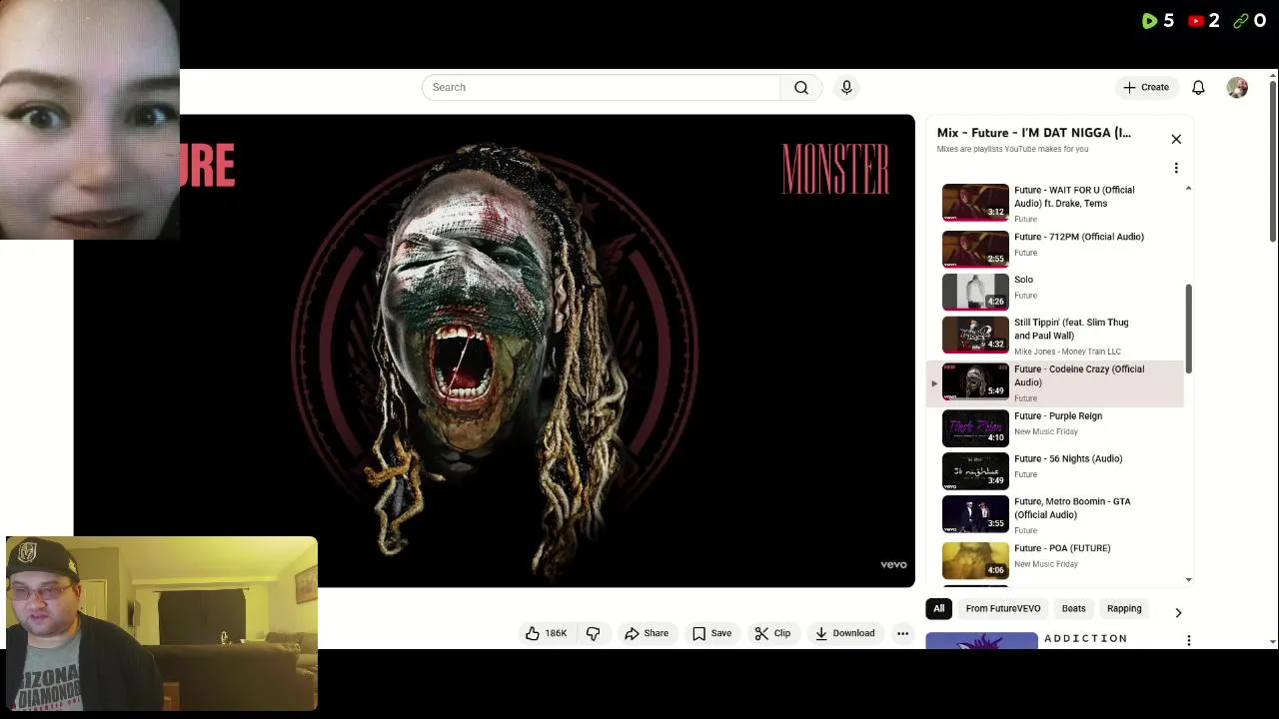
Task: Share the video
Action: (646, 633)
